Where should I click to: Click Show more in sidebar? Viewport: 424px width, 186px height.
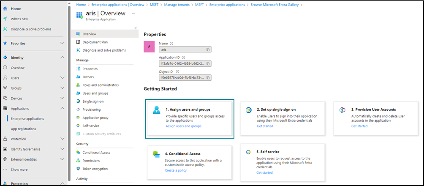pyautogui.click(x=19, y=170)
